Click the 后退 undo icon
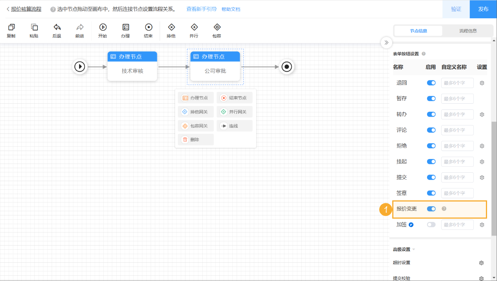Screen dimensions: 497x281 pyautogui.click(x=57, y=27)
